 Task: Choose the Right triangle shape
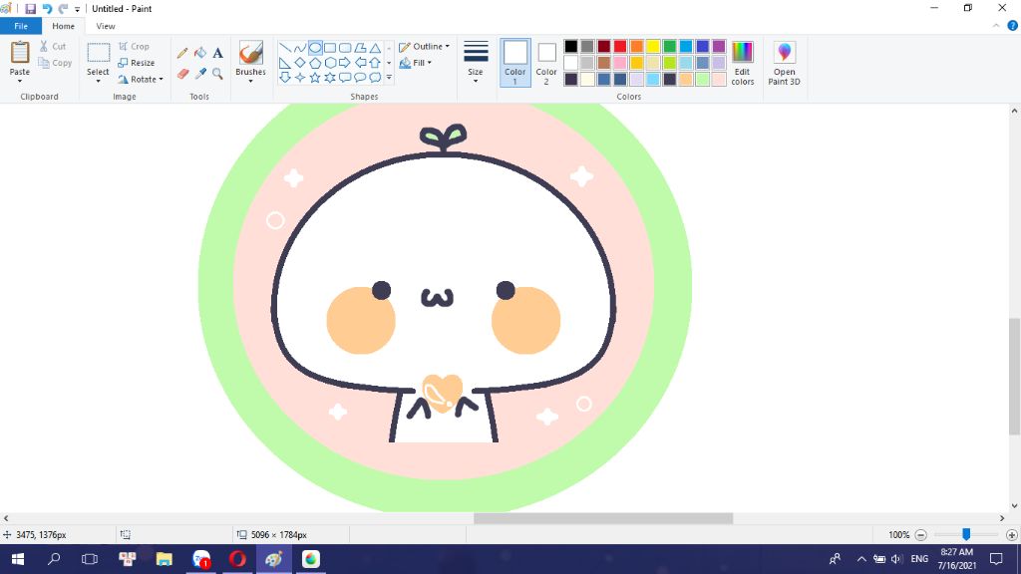(x=285, y=63)
